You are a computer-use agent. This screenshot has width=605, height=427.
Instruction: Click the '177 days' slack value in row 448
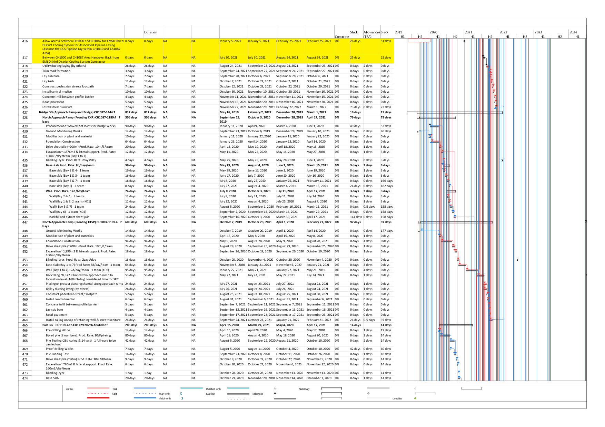[387, 231]
